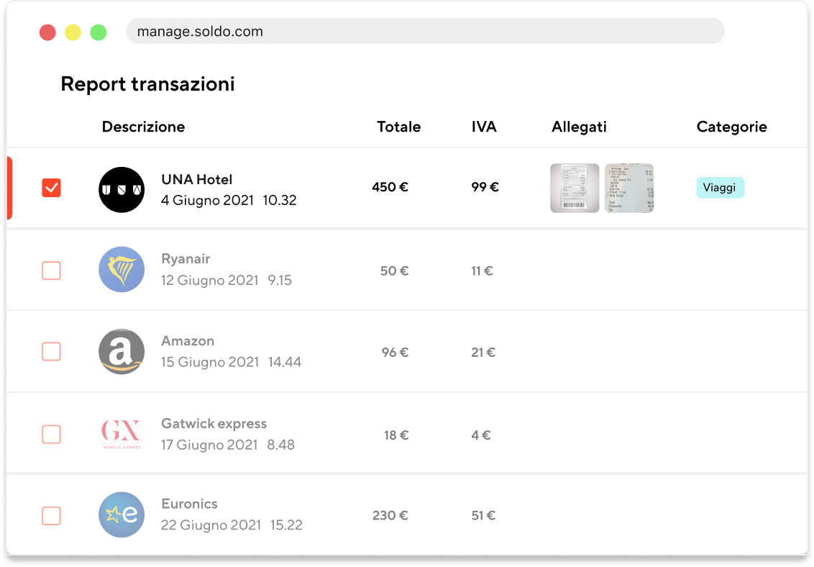The height and width of the screenshot is (567, 814).
Task: Tick the Euronics row checkbox
Action: (x=51, y=514)
